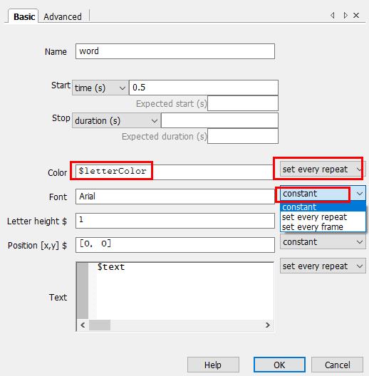The height and width of the screenshot is (376, 369).
Task: Open the Start time (s) dropdown
Action: point(100,88)
